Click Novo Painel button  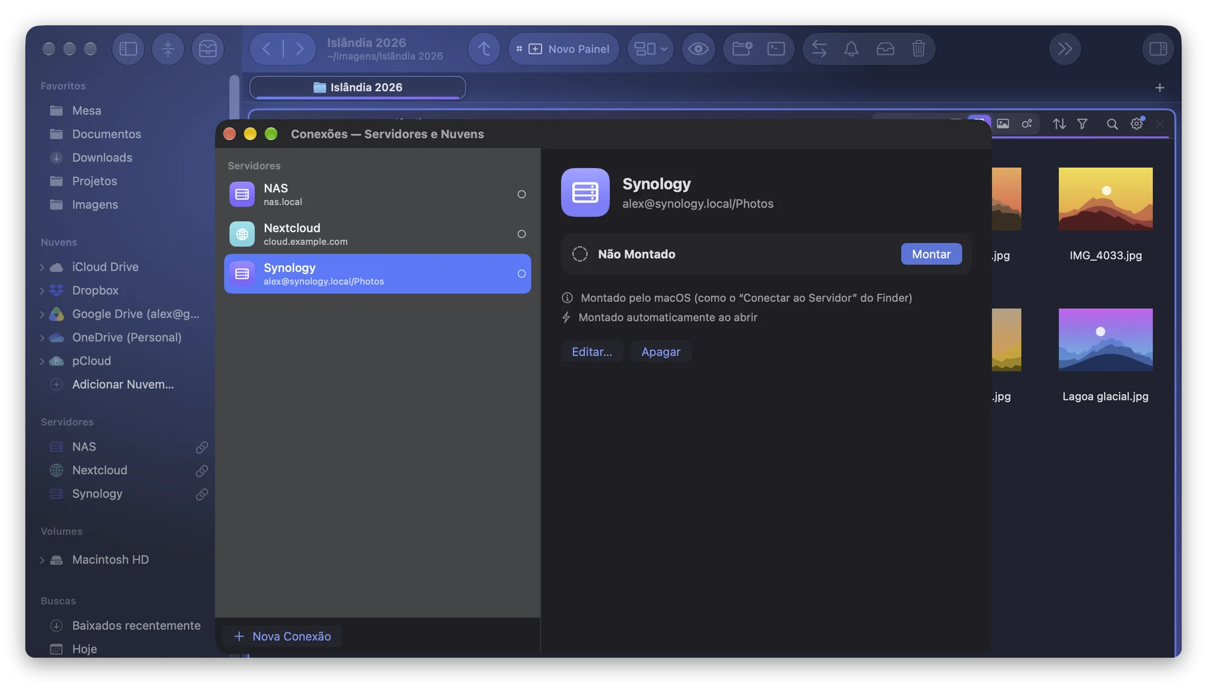coord(564,49)
